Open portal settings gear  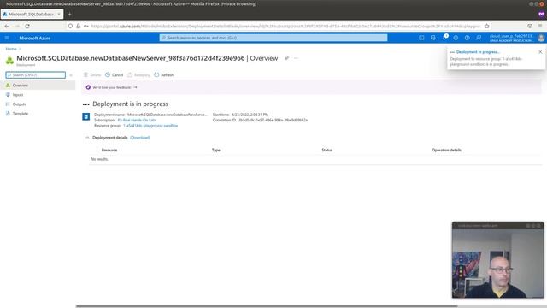[456, 38]
